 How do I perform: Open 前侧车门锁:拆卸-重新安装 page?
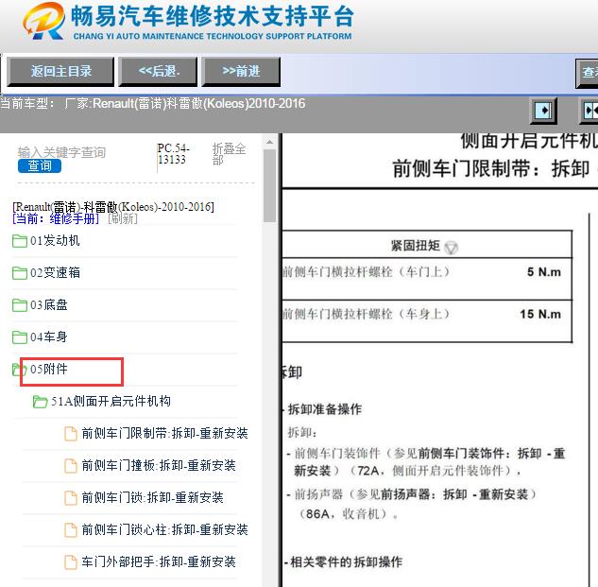152,497
